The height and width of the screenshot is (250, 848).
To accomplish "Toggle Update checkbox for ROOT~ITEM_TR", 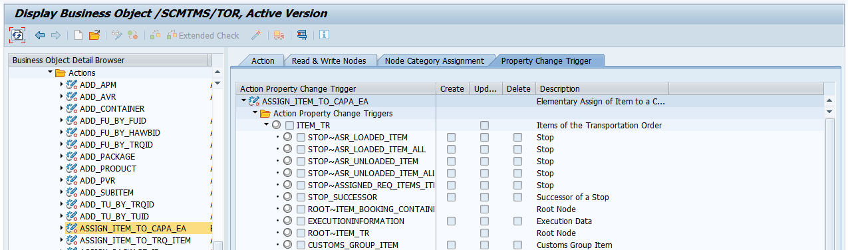I will coord(484,233).
